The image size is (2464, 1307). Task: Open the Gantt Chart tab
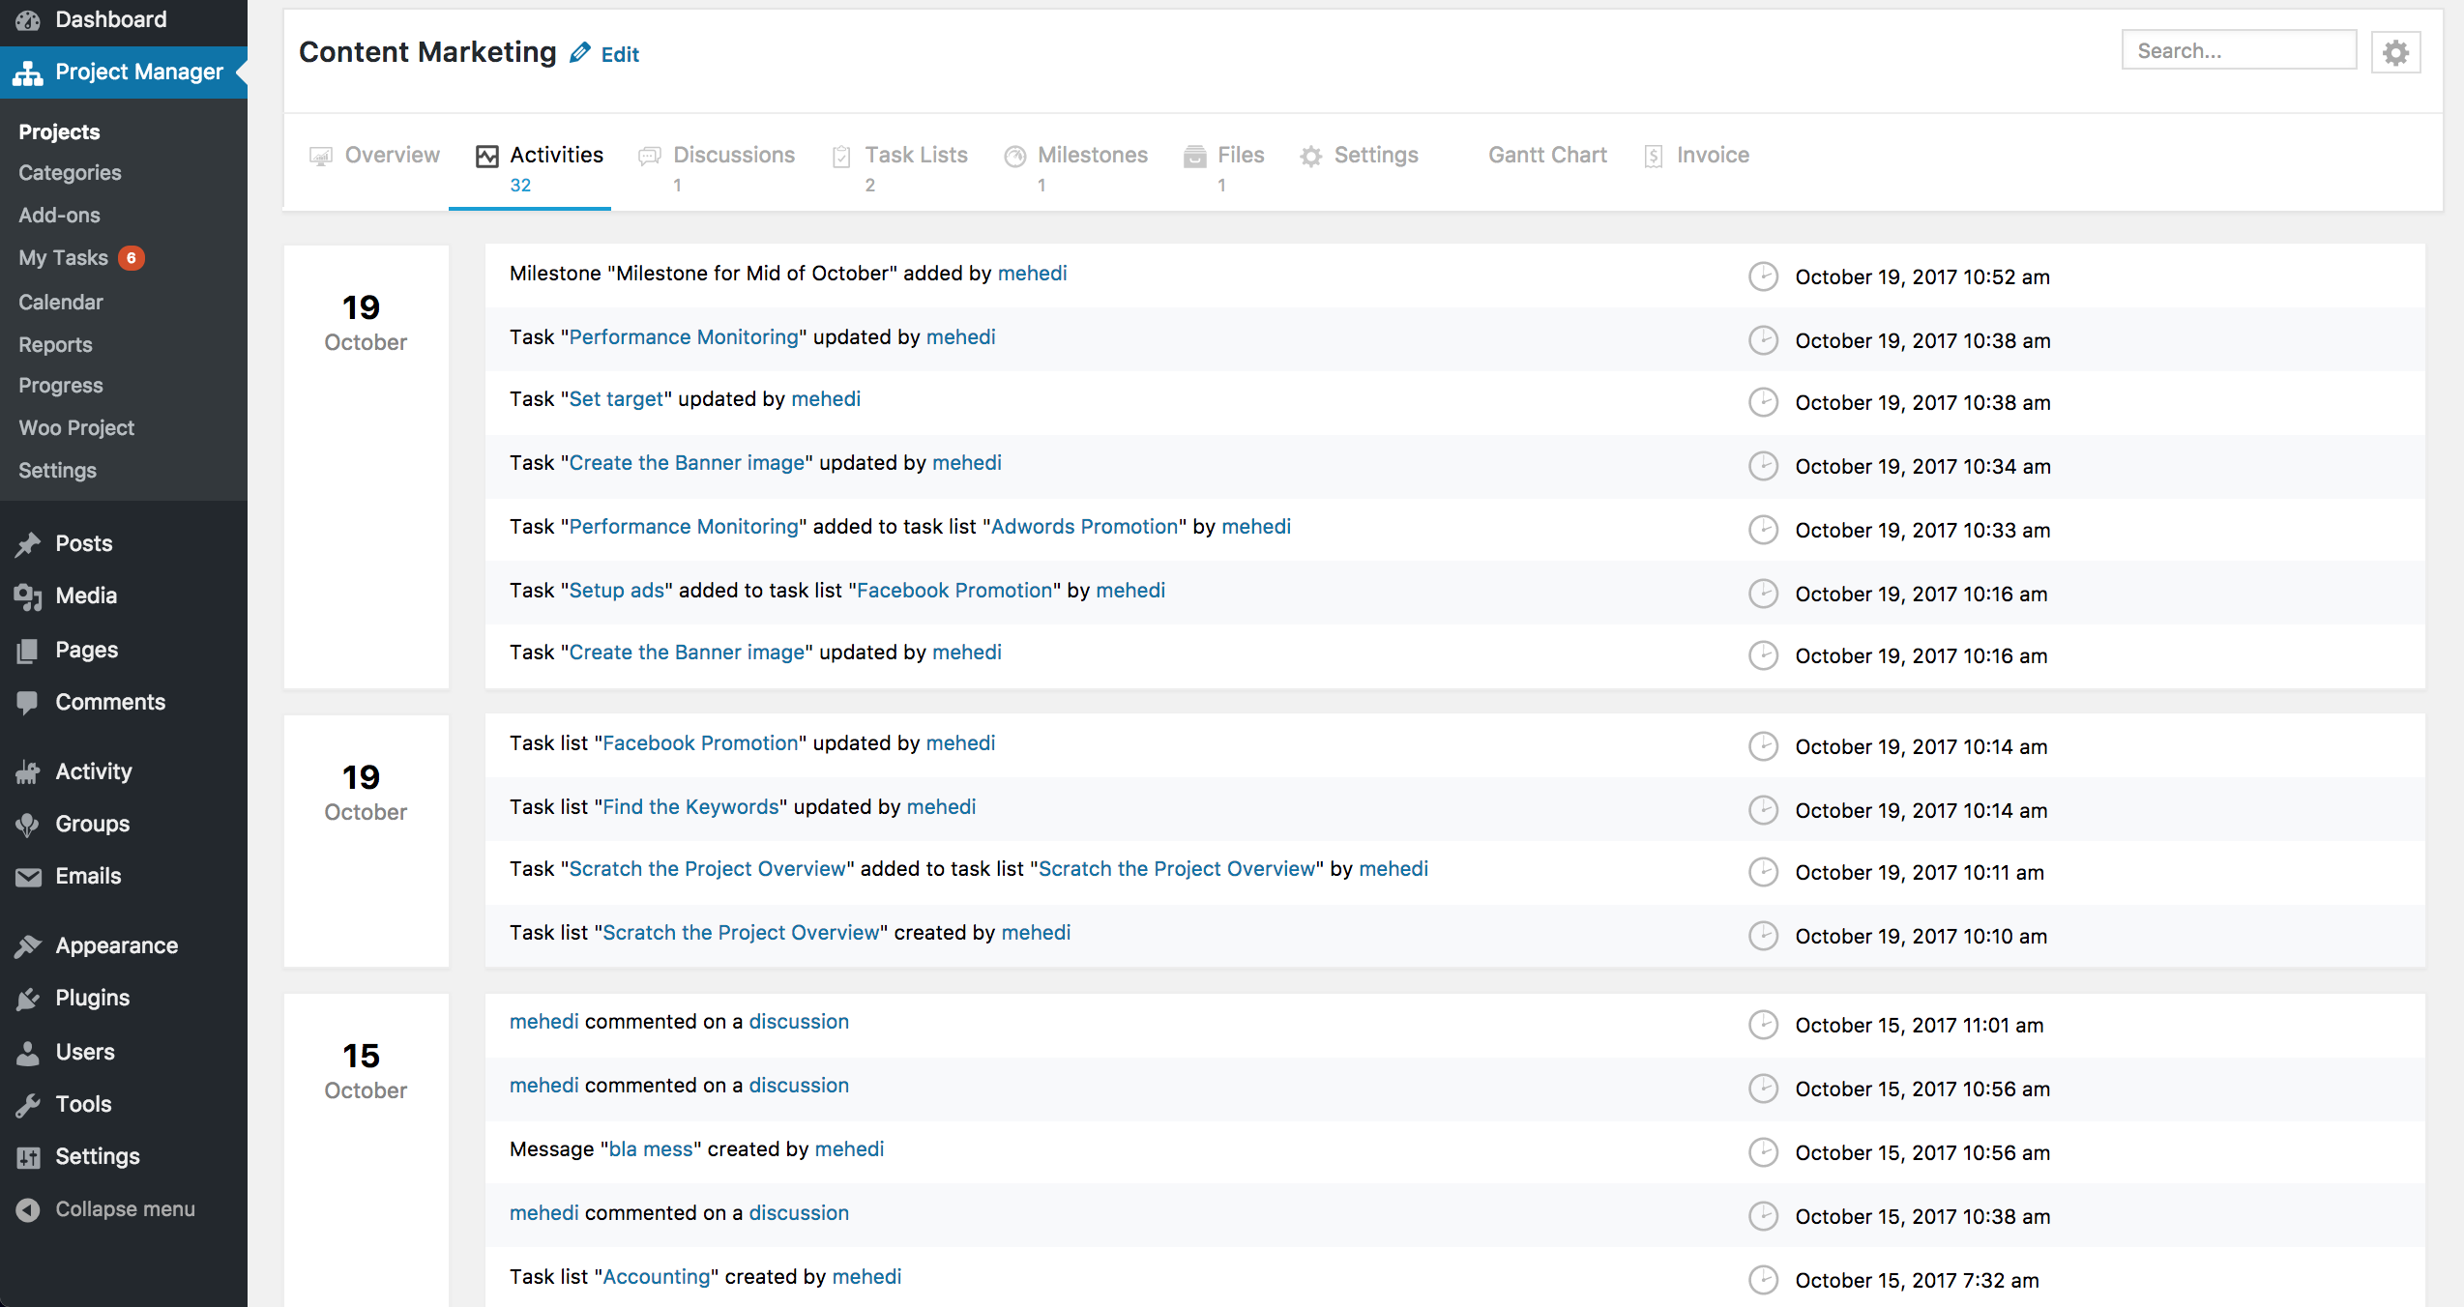tap(1547, 156)
